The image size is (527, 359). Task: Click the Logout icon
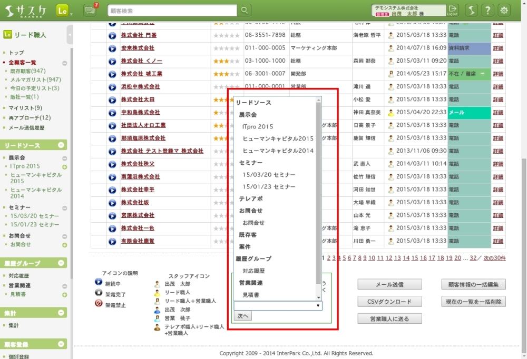[452, 11]
